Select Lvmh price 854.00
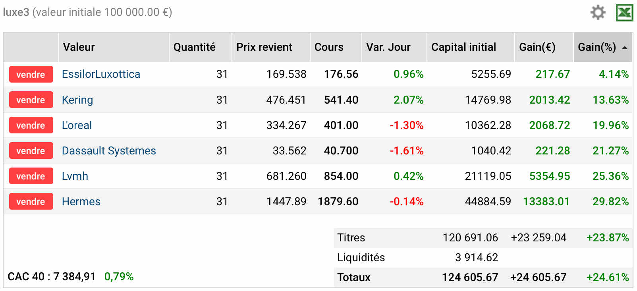The width and height of the screenshot is (637, 291). point(341,176)
